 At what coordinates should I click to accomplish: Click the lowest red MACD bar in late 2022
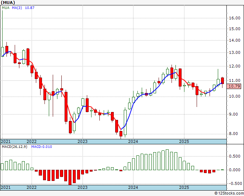click(70, 177)
